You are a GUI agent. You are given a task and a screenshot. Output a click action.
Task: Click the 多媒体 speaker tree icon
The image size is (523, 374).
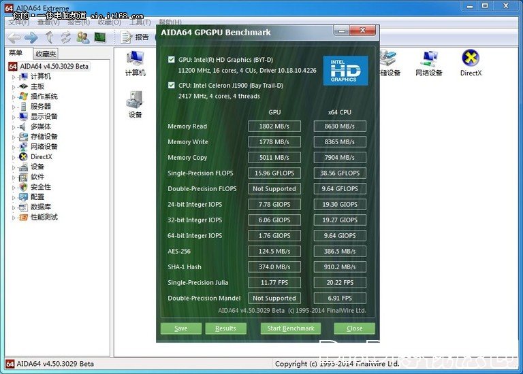tap(22, 126)
